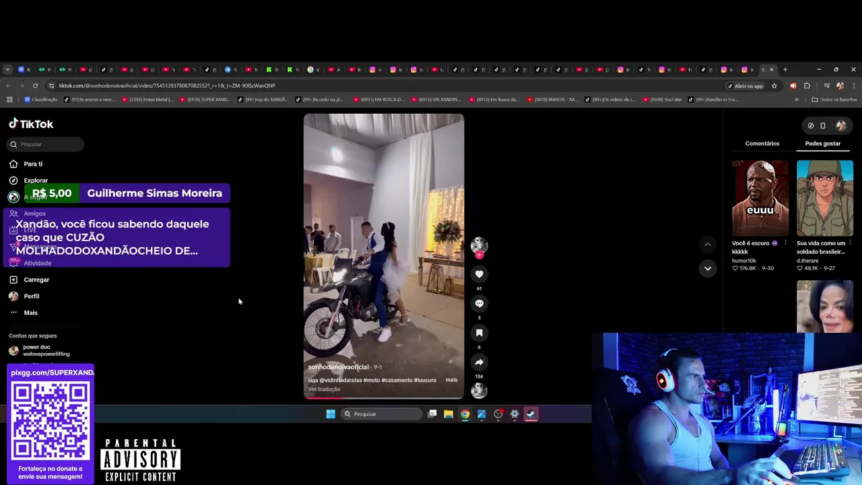Open Windows Start menu
This screenshot has width=862, height=485.
(x=331, y=414)
